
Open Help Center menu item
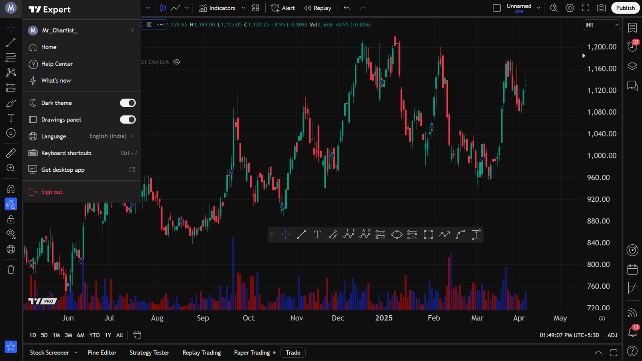81,64
